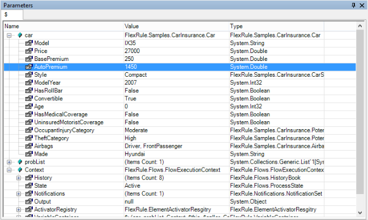Click the HasRollBar property icon

[x=29, y=91]
